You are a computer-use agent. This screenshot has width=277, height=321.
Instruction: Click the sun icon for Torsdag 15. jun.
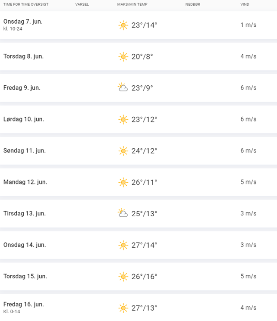[x=123, y=277]
